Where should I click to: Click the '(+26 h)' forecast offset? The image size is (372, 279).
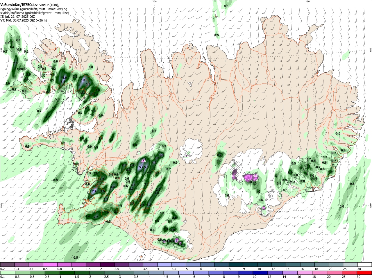pos(42,21)
